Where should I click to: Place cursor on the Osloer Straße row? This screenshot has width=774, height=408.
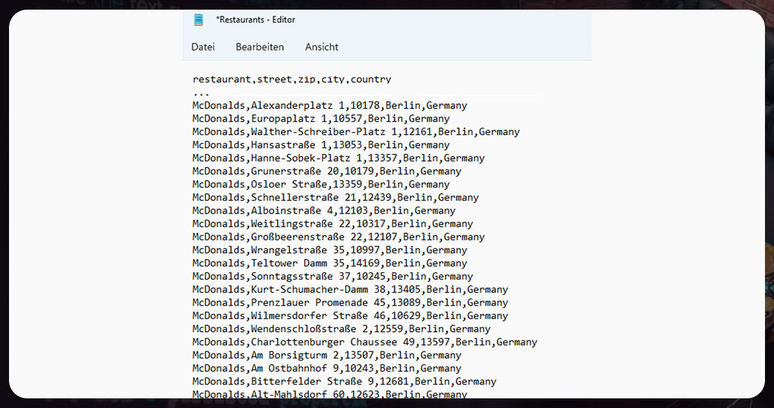321,185
